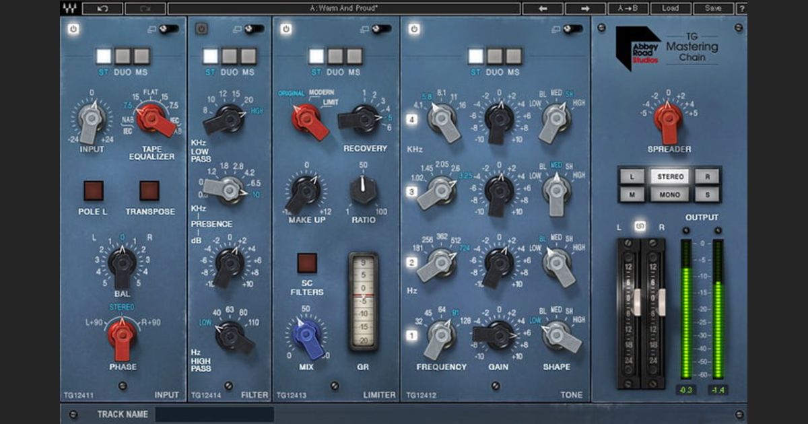Screen dimensions: 808x424
Task: Open the help question mark icon
Action: click(x=741, y=7)
